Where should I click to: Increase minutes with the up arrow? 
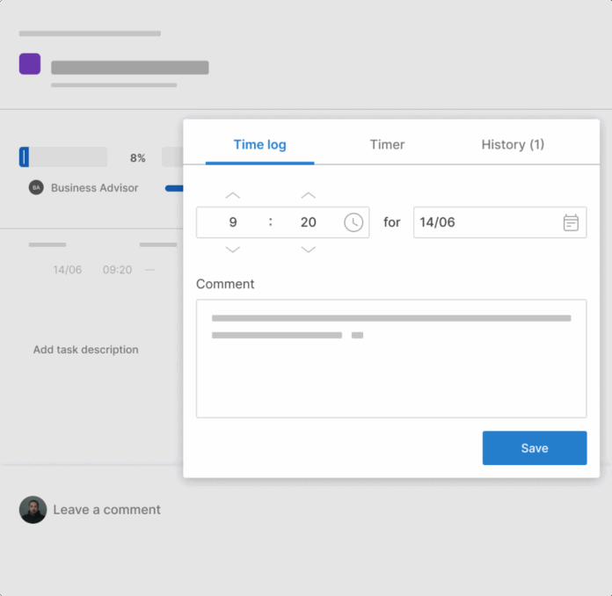308,195
